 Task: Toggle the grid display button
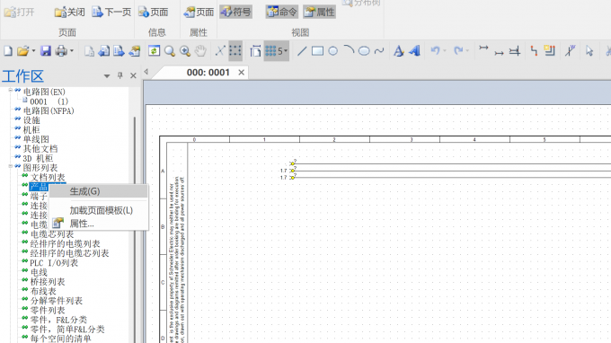270,51
